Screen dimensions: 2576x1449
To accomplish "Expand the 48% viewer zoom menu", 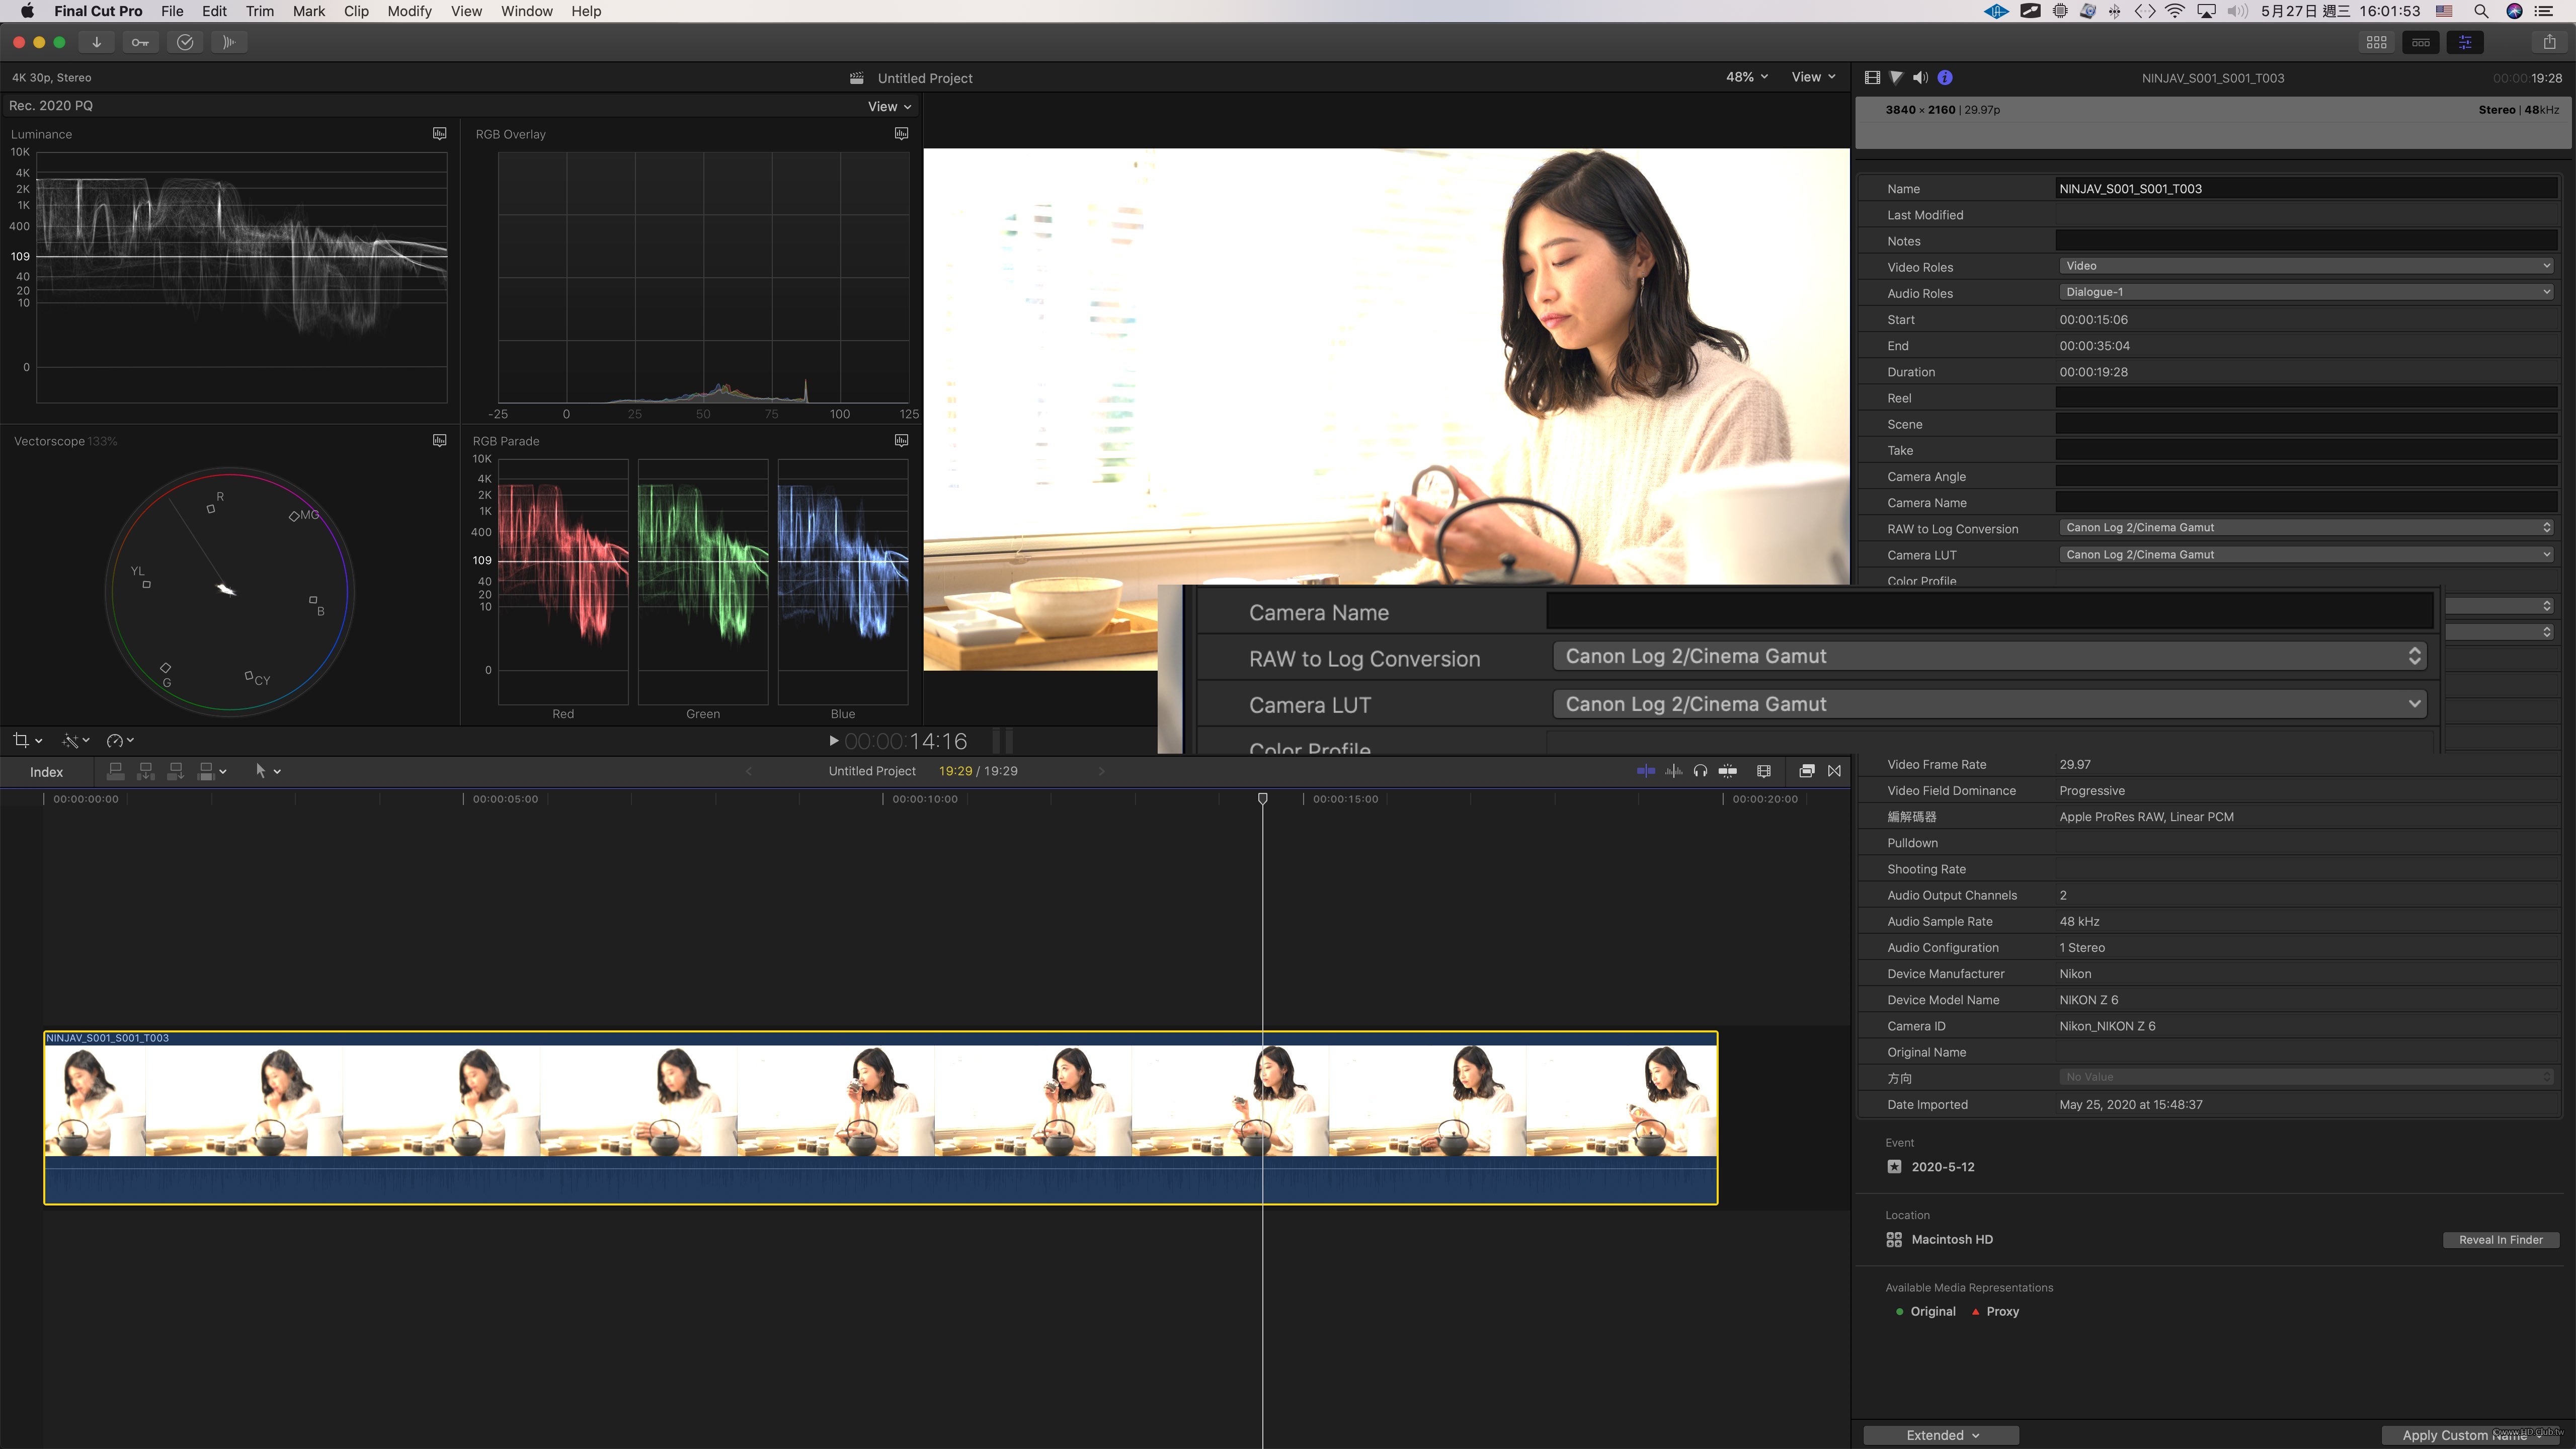I will coord(1746,77).
